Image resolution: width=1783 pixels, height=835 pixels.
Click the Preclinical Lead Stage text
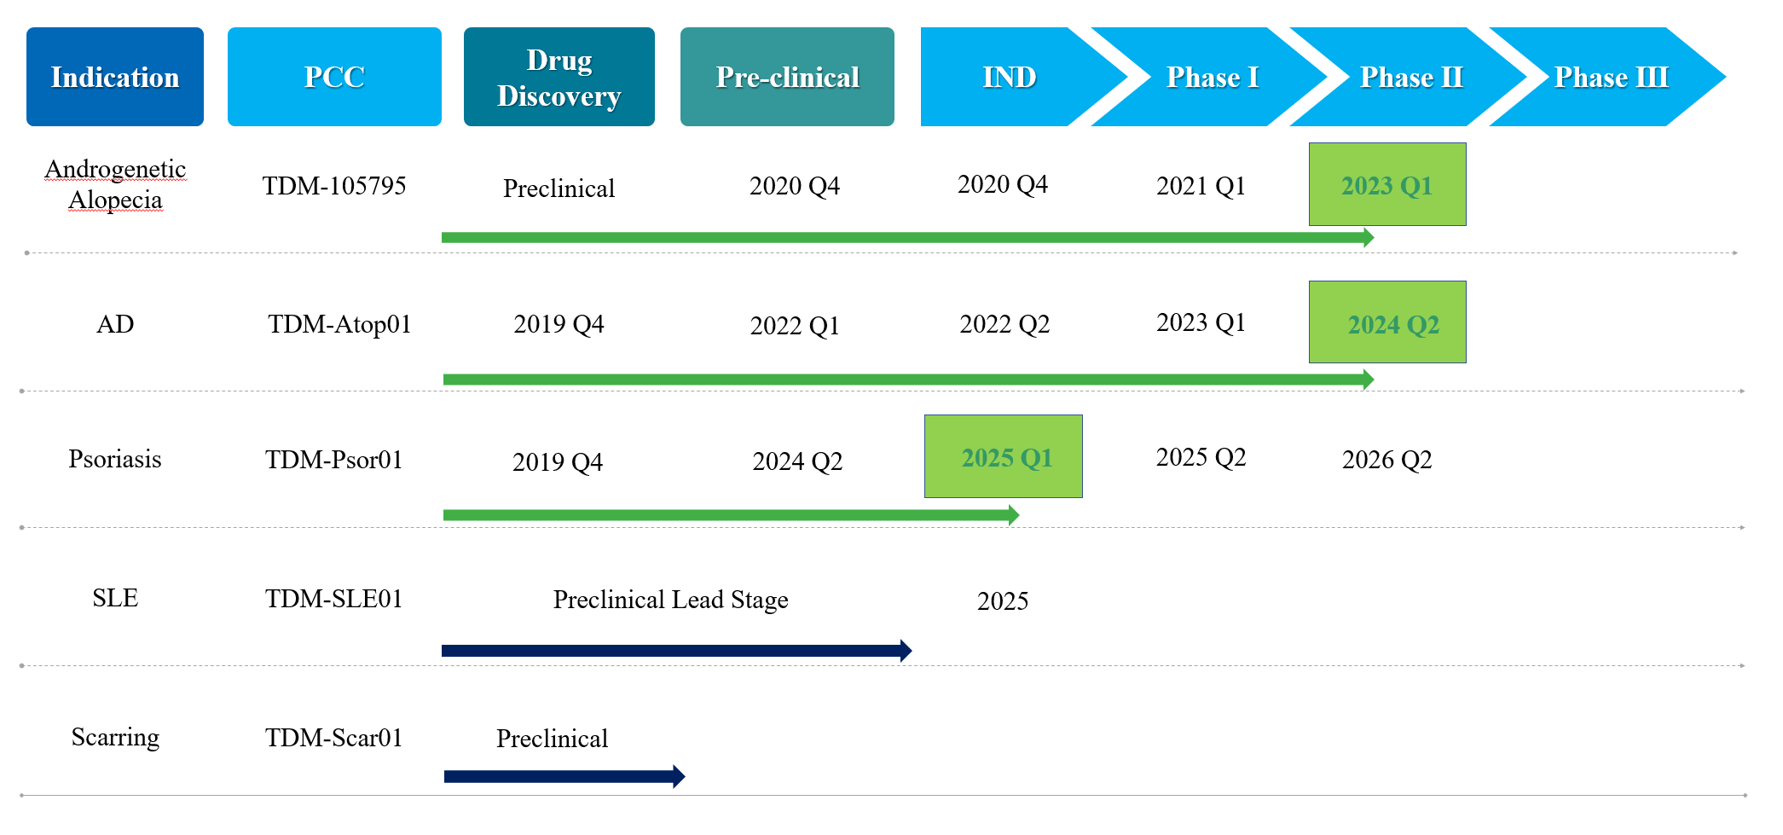click(x=670, y=600)
